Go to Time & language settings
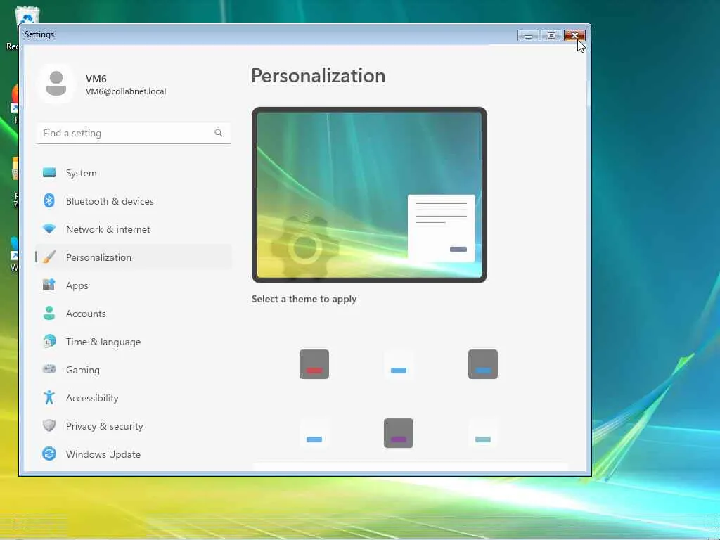Screen dimensions: 720x540 coord(133,342)
